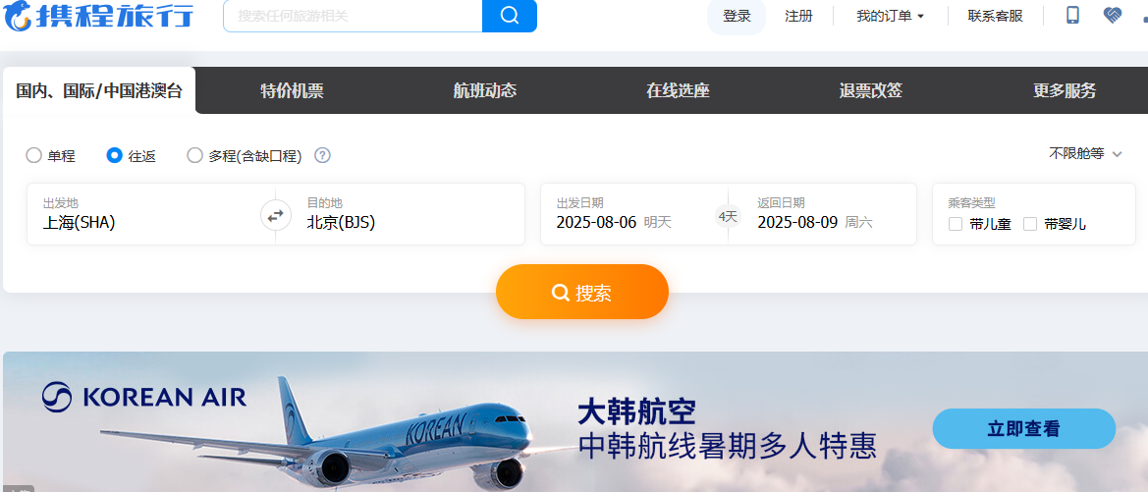Click the blue handshake icon in header

(x=1112, y=16)
